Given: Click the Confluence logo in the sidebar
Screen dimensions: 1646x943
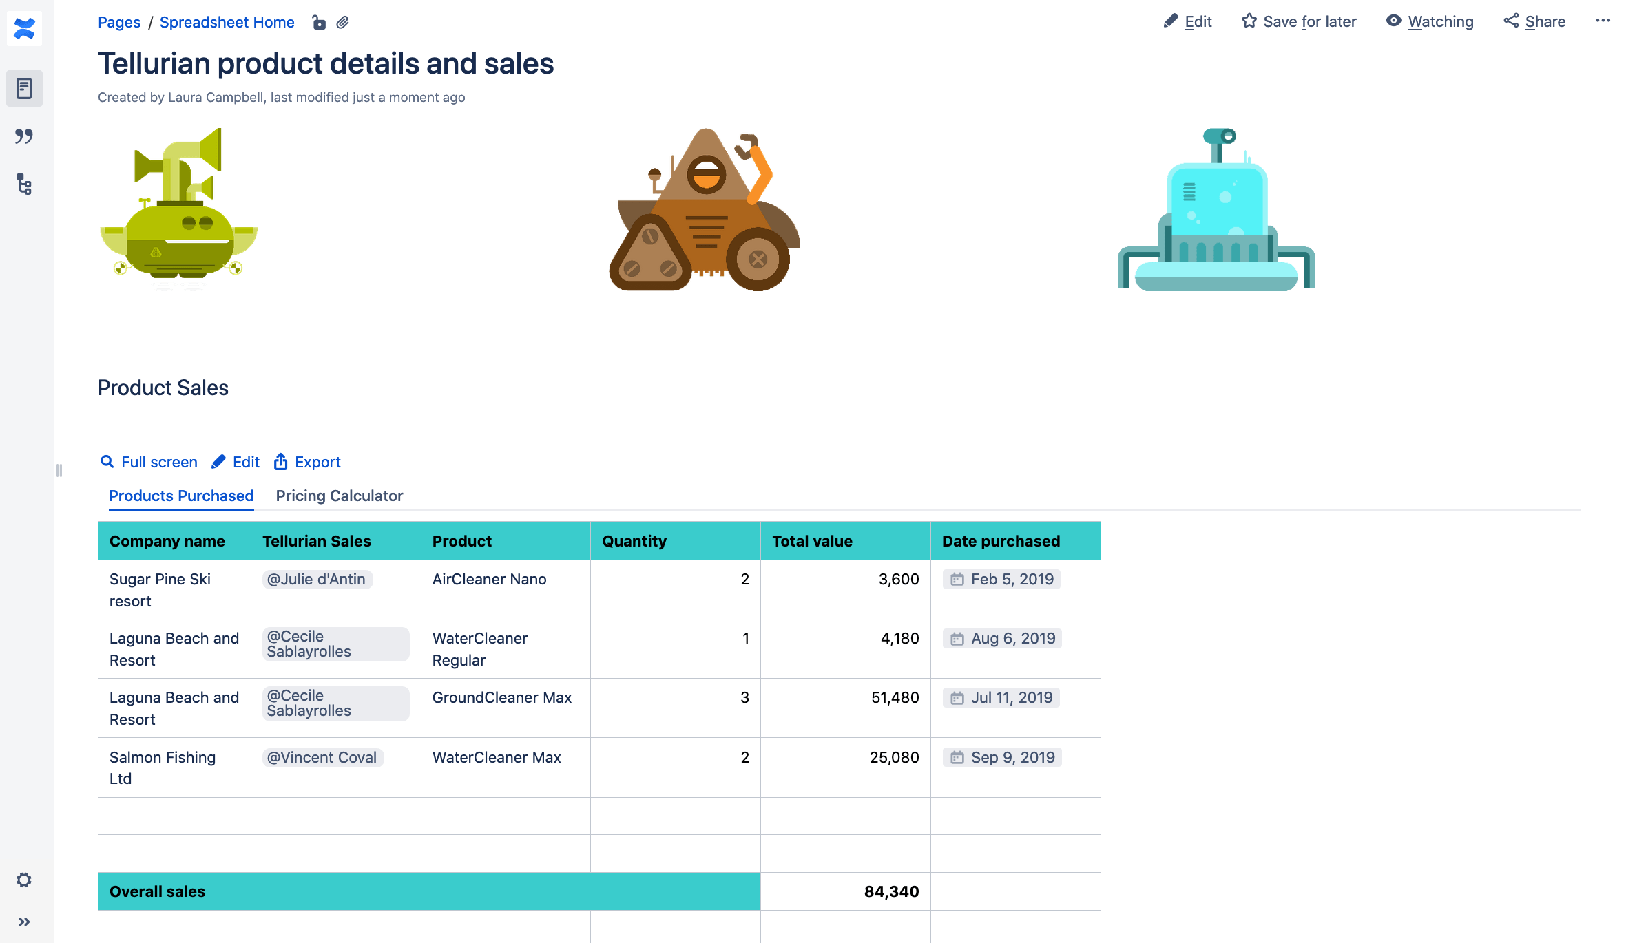Looking at the screenshot, I should [25, 29].
